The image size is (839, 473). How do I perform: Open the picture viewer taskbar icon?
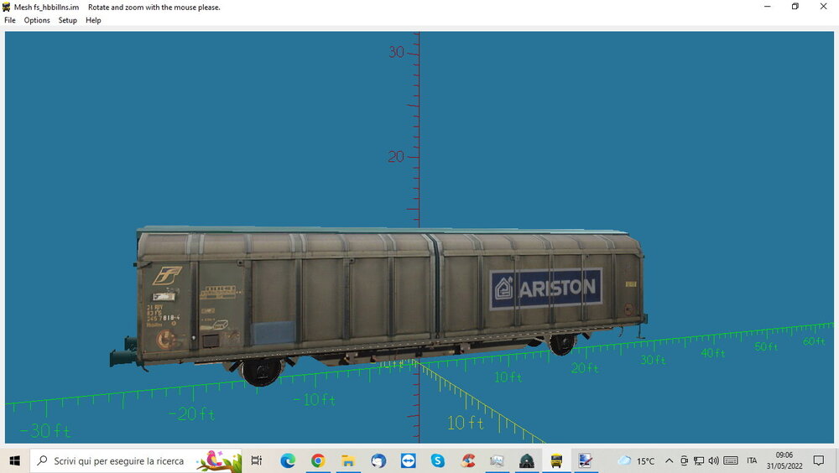497,460
